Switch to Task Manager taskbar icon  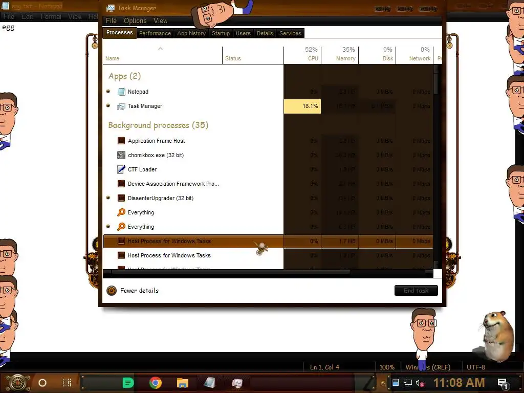(x=237, y=383)
